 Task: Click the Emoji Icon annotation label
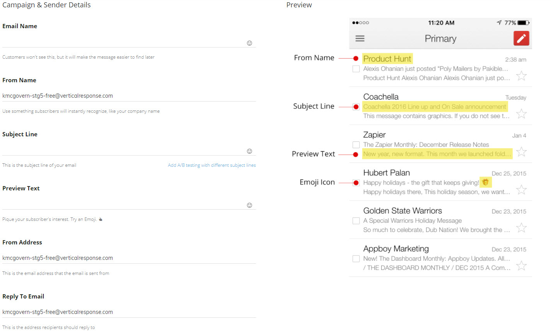317,182
